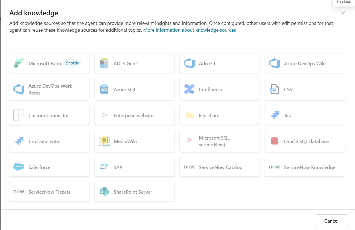355x230 pixels.
Task: Select the Microsoft Fabric knowledge source
Action: click(x=49, y=63)
